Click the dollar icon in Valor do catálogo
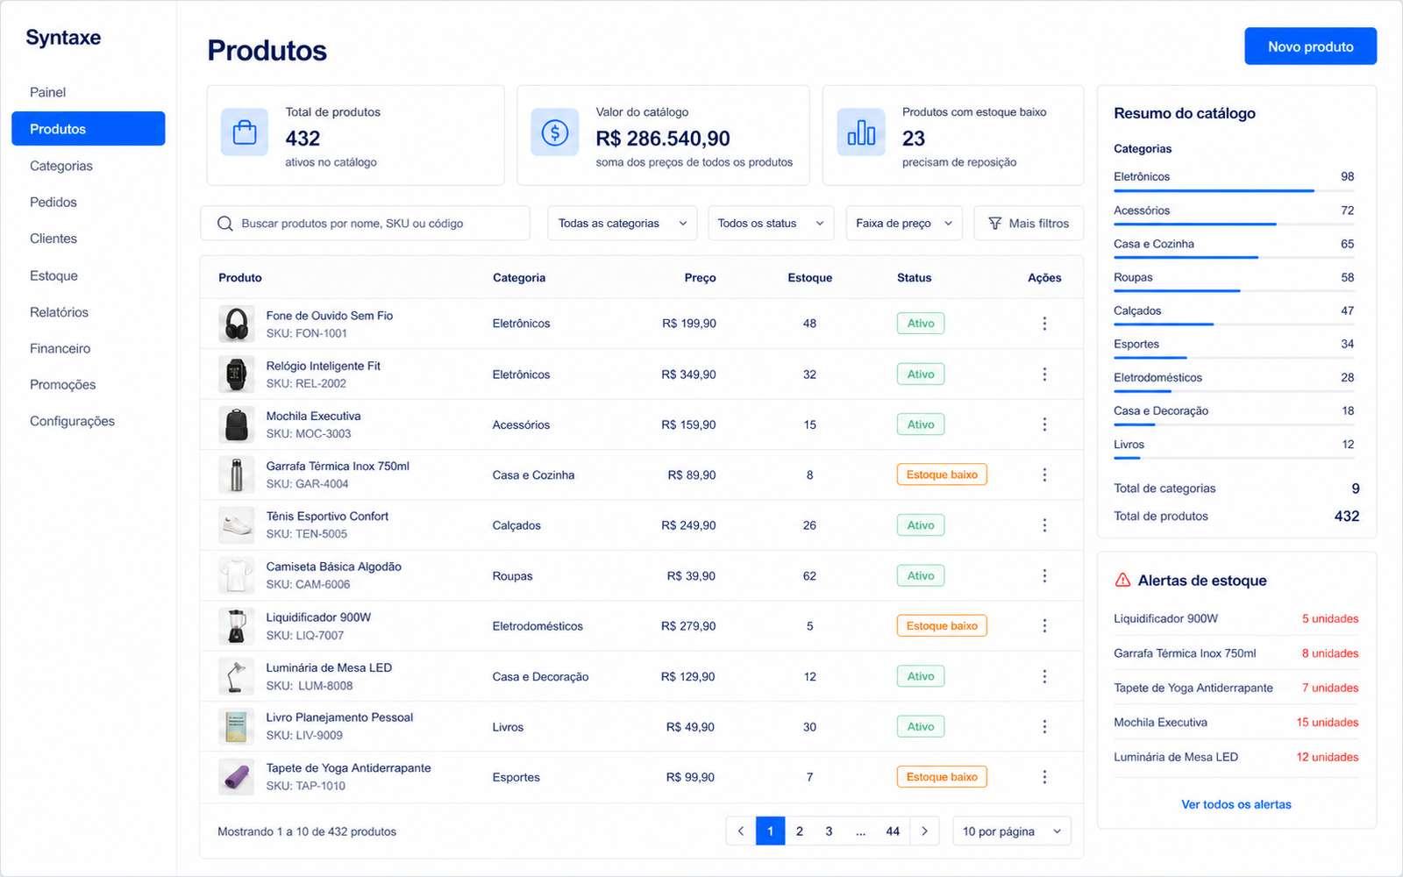 555,132
